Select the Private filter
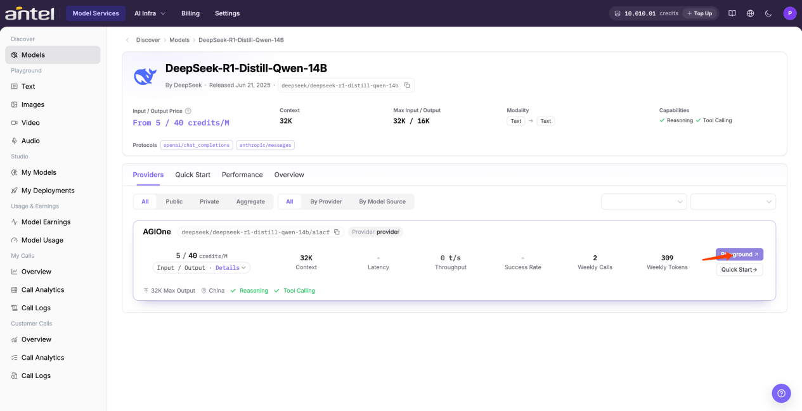Screen dimensions: 802x411 coord(209,201)
